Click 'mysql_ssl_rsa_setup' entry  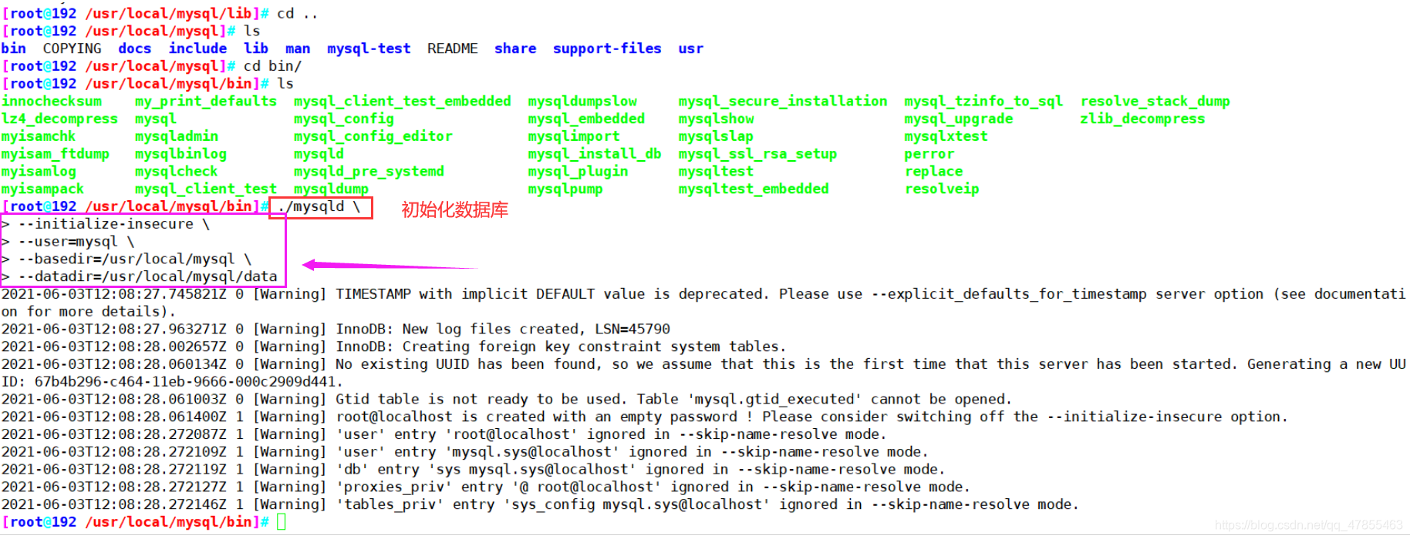tap(757, 154)
